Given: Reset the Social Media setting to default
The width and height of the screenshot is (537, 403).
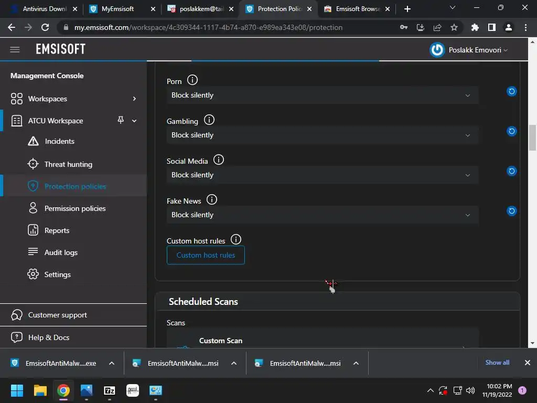Looking at the screenshot, I should click(512, 171).
